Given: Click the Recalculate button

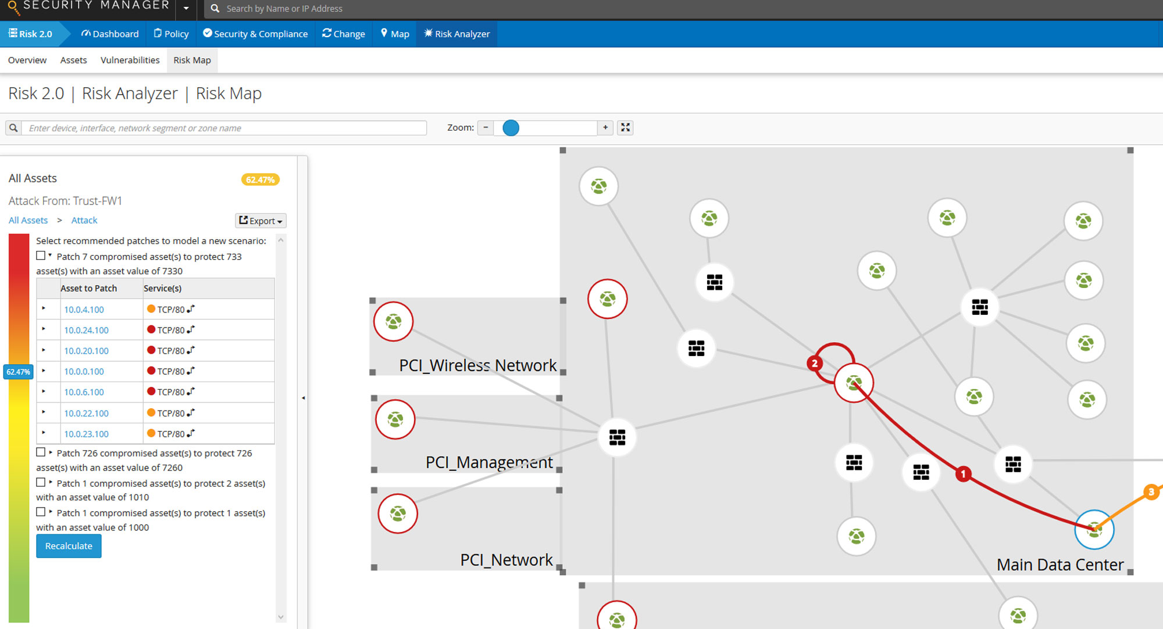Looking at the screenshot, I should [x=68, y=546].
